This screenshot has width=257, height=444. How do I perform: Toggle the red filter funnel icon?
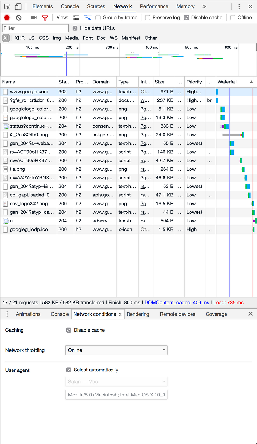pos(45,18)
